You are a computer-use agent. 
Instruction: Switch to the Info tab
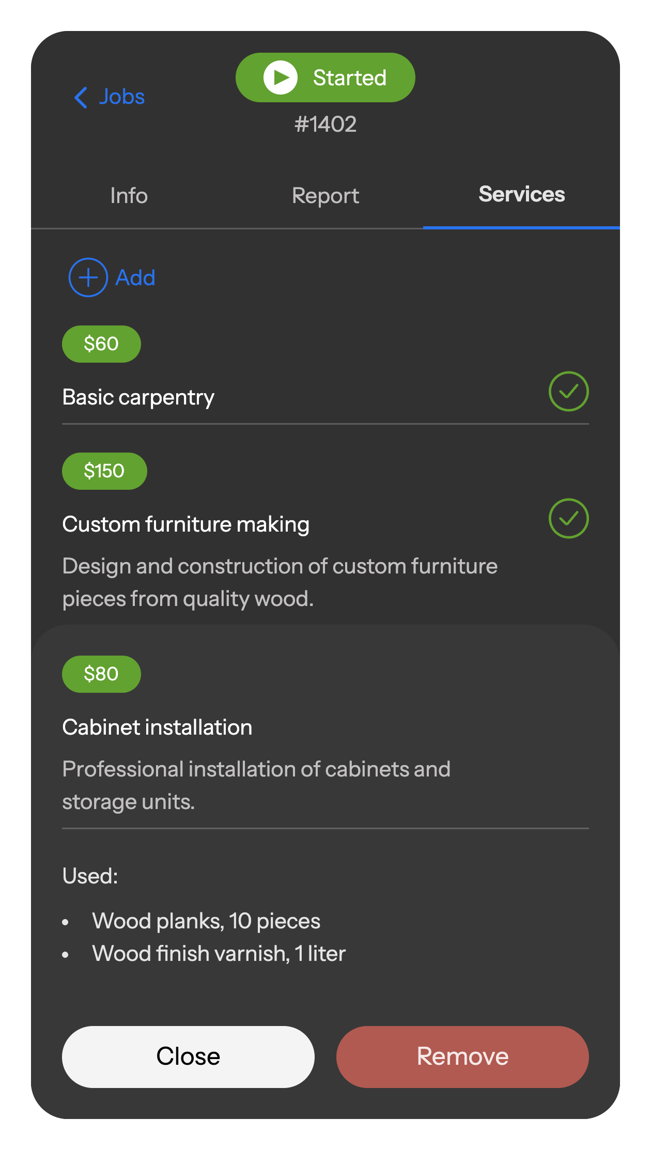129,196
